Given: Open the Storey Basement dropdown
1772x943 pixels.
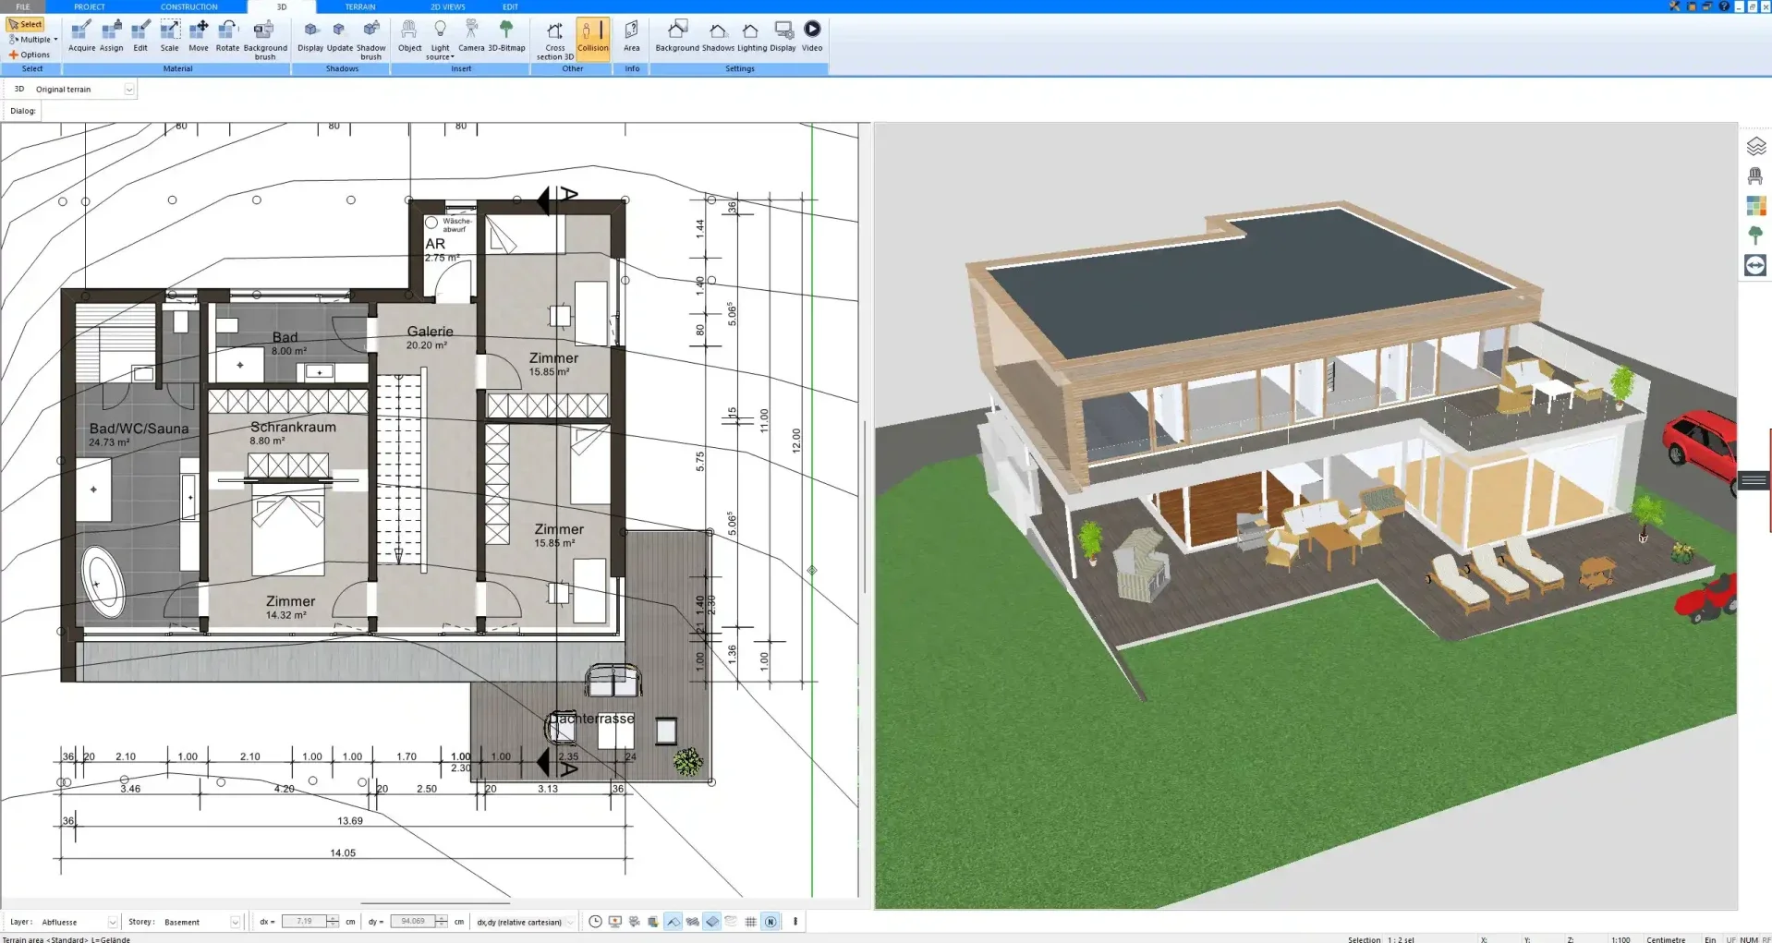Looking at the screenshot, I should [235, 922].
